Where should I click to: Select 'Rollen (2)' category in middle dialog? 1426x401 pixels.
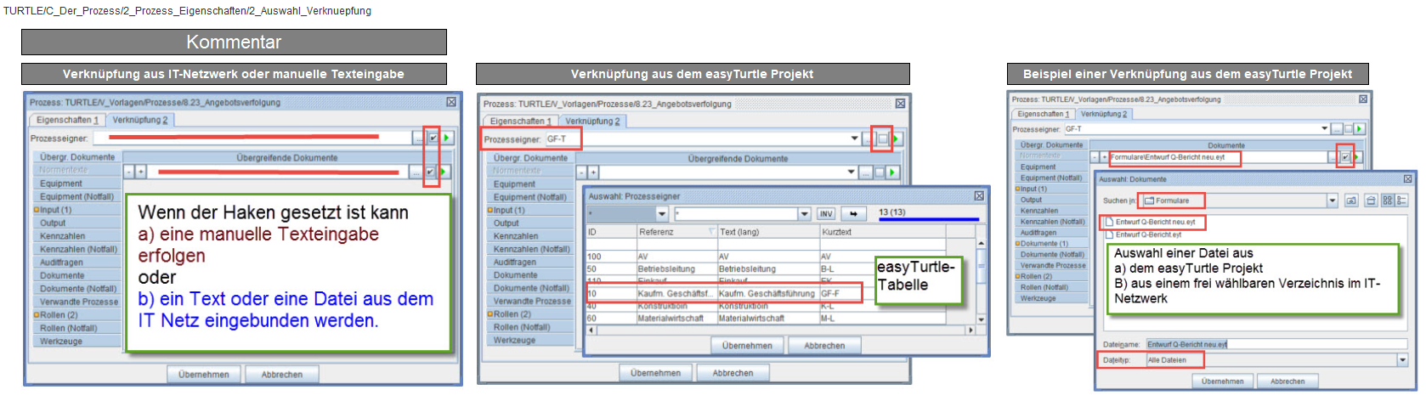[x=530, y=314]
